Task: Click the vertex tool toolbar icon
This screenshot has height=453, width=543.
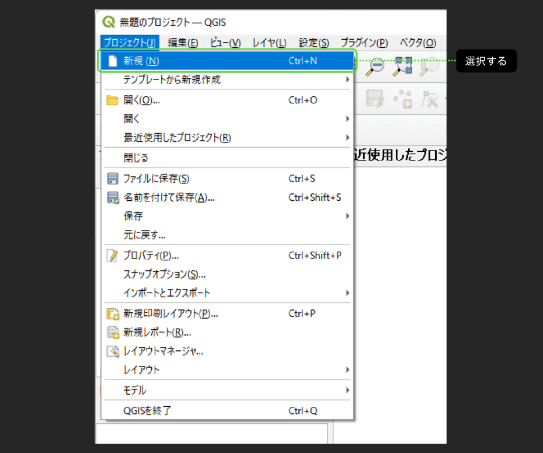Action: 430,99
